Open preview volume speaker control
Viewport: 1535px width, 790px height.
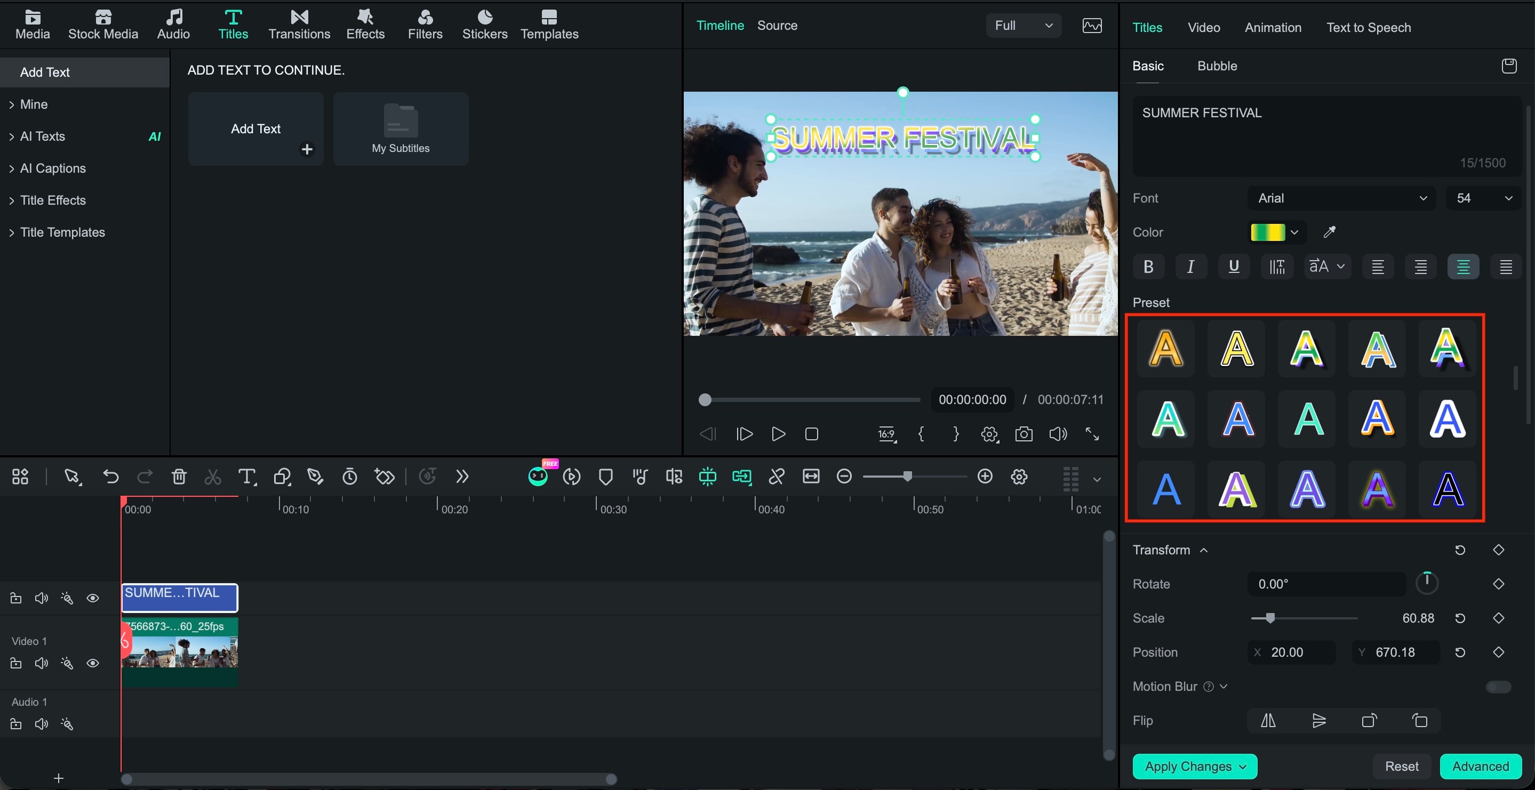[1058, 434]
